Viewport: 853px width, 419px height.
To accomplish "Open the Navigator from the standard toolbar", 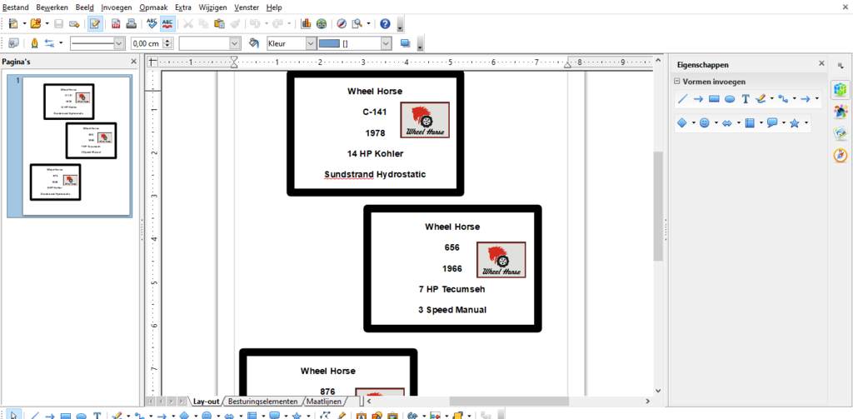I will pyautogui.click(x=342, y=23).
